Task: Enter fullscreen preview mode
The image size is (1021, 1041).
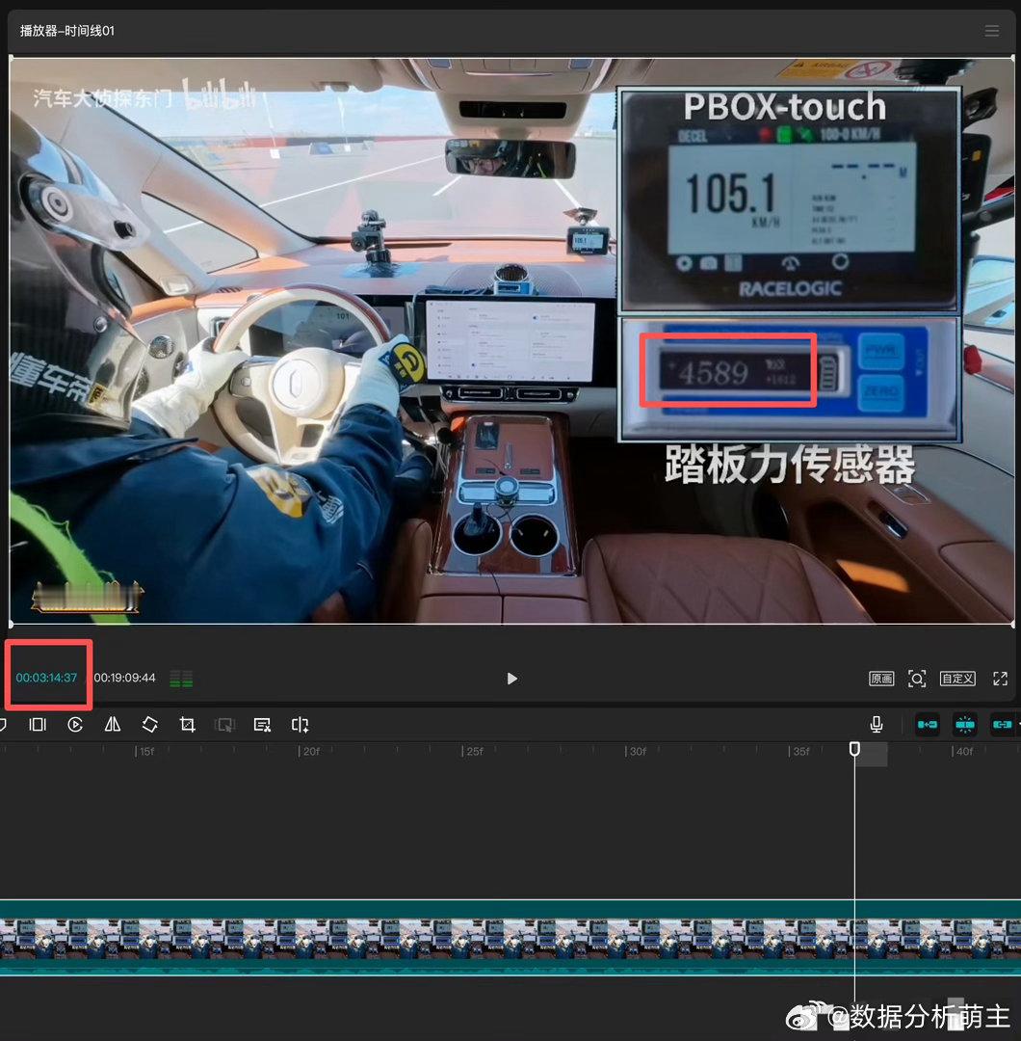Action: 1000,679
